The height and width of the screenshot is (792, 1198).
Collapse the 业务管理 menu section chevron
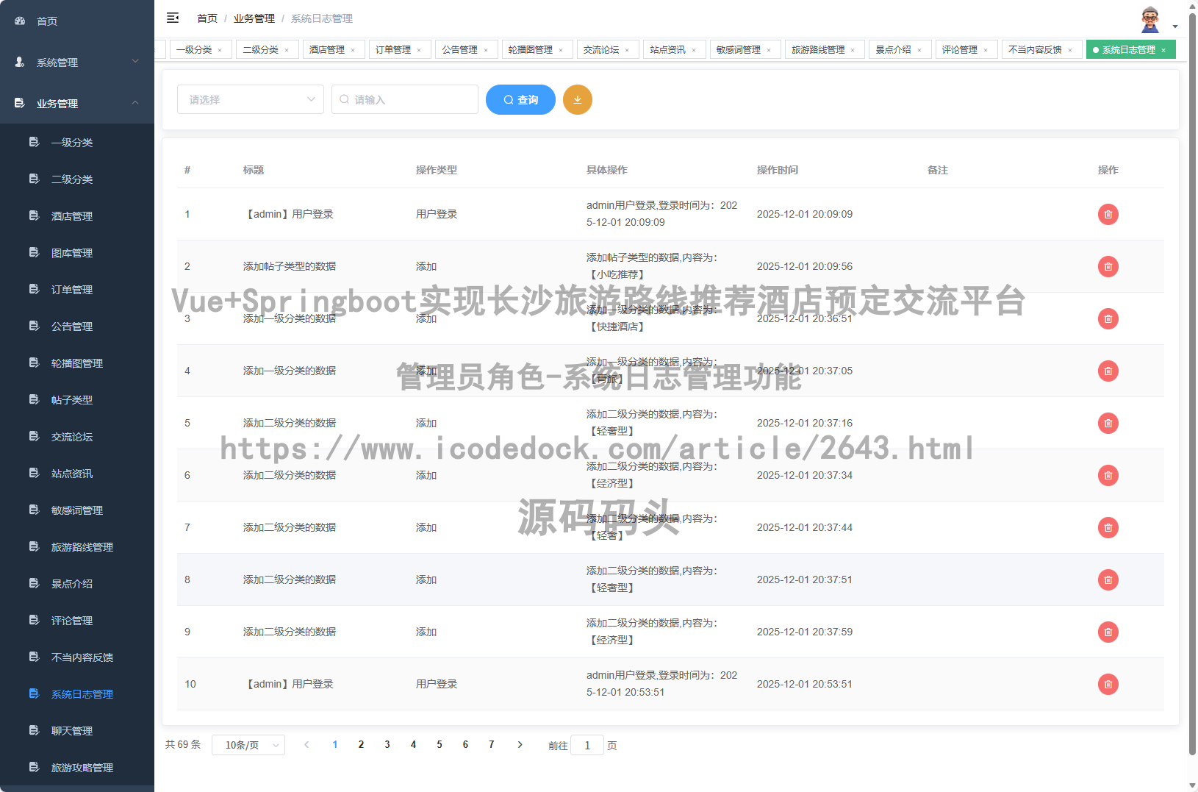coord(135,103)
